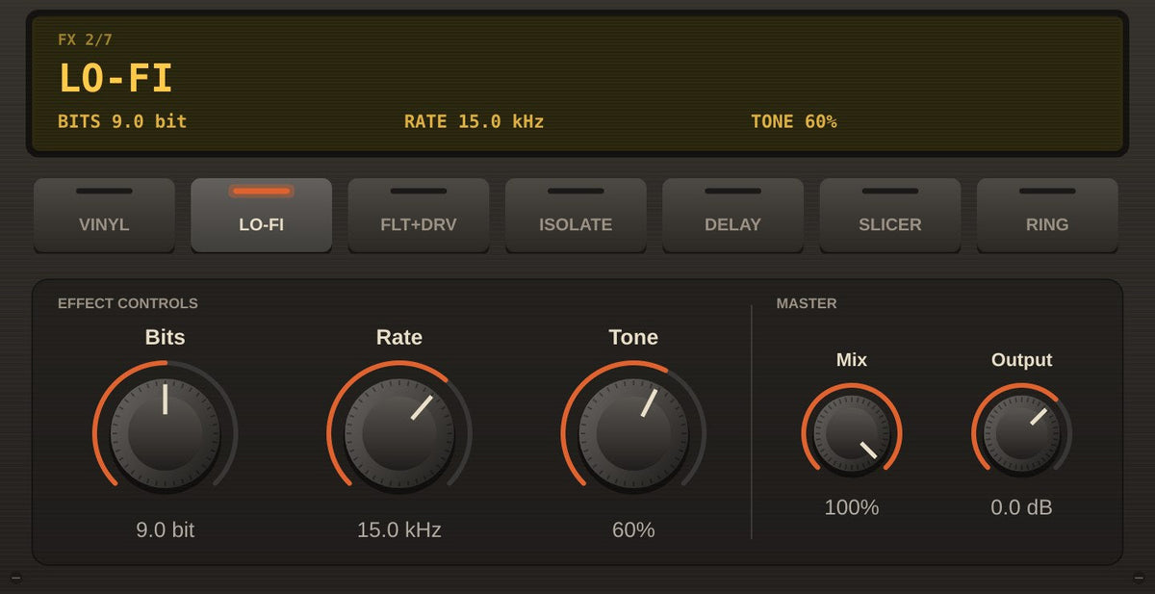The height and width of the screenshot is (594, 1155).
Task: Click the 60% value under Tone knob
Action: coord(633,529)
